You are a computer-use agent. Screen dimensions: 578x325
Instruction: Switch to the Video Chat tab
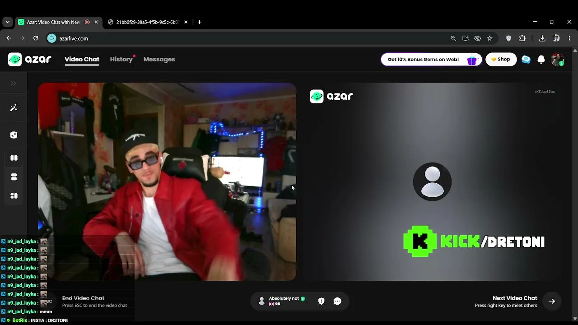point(82,59)
